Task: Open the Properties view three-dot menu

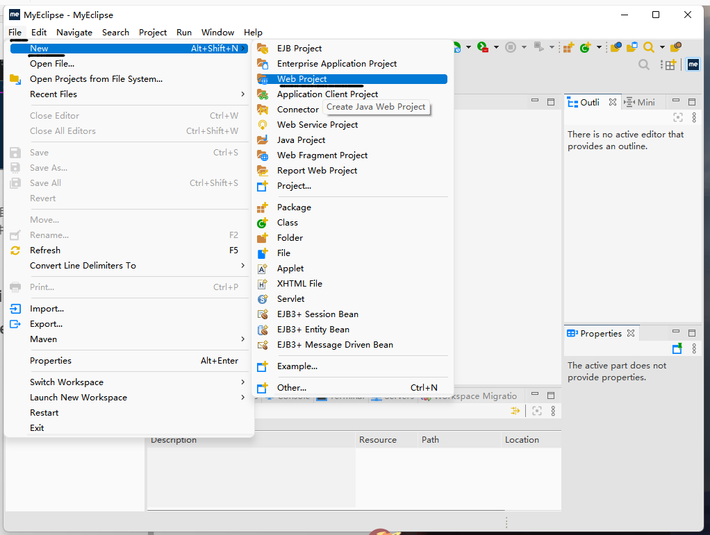Action: click(x=694, y=348)
